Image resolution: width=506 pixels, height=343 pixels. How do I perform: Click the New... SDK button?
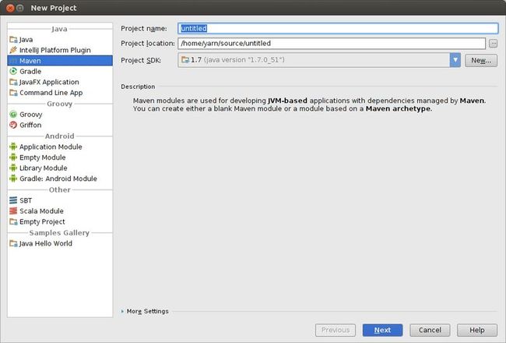click(481, 61)
